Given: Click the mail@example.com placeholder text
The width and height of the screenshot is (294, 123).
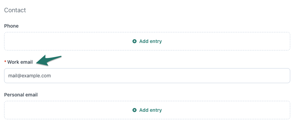Looking at the screenshot, I should [x=29, y=76].
